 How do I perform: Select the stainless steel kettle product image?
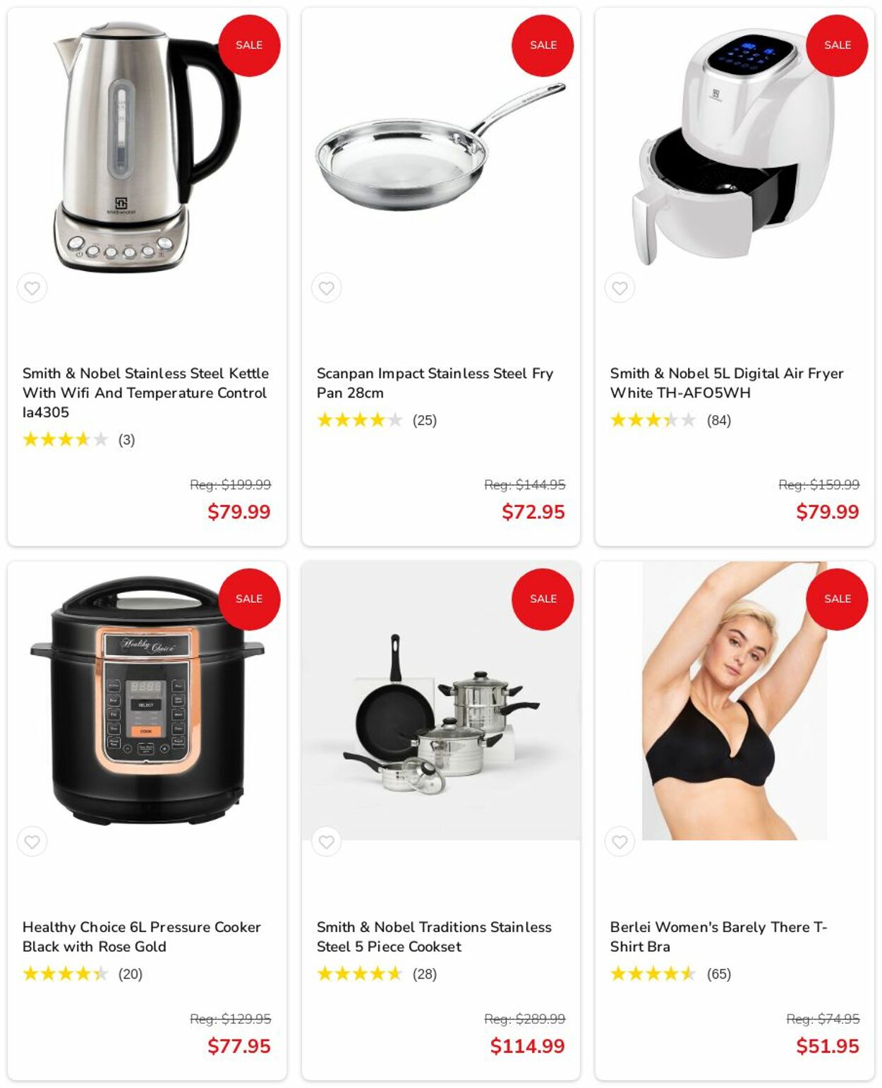pos(147,146)
